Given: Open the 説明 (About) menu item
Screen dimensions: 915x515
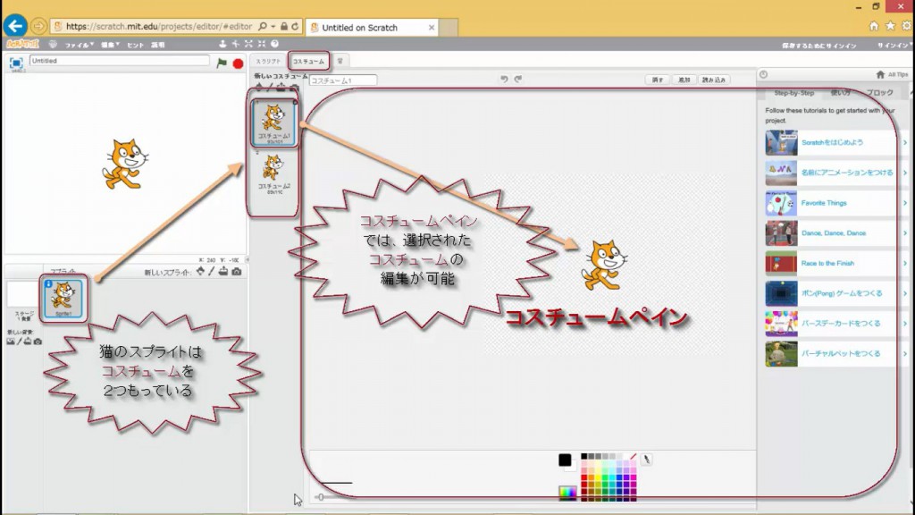Looking at the screenshot, I should (158, 45).
